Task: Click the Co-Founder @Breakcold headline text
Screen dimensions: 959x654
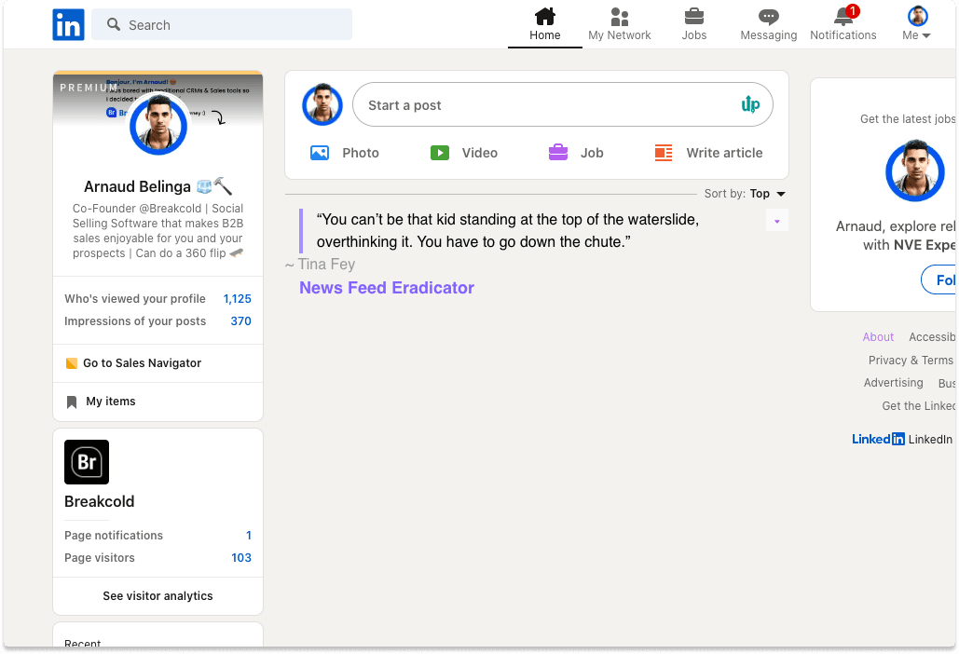Action: click(158, 230)
